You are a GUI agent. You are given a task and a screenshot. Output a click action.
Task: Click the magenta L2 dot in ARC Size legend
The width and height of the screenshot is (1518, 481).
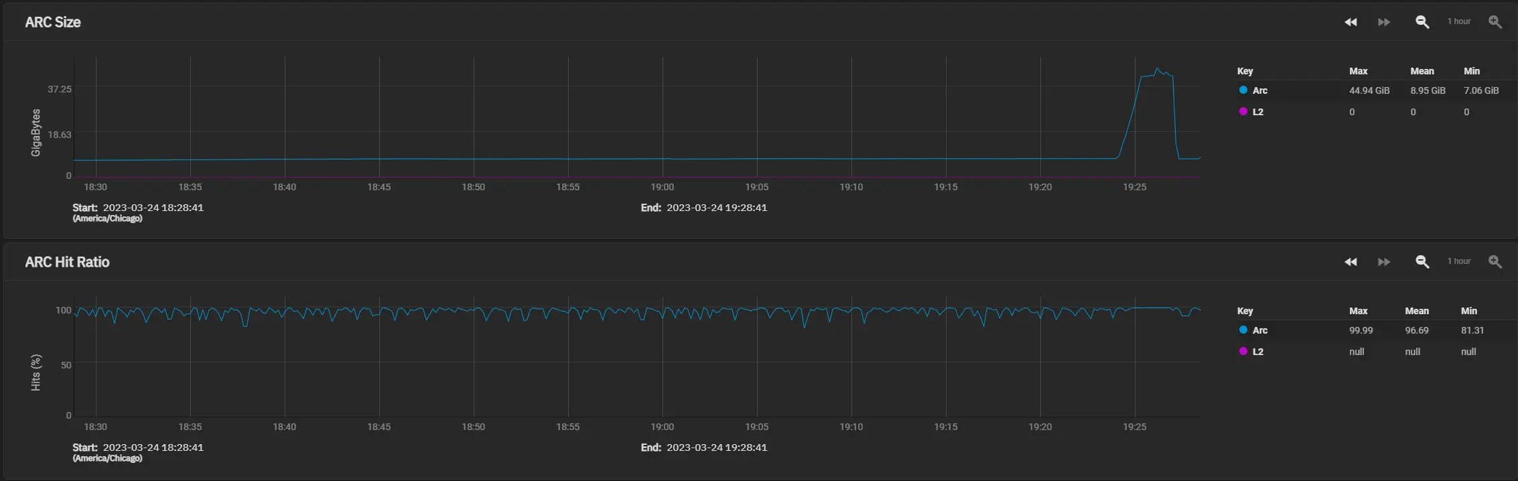tap(1243, 112)
